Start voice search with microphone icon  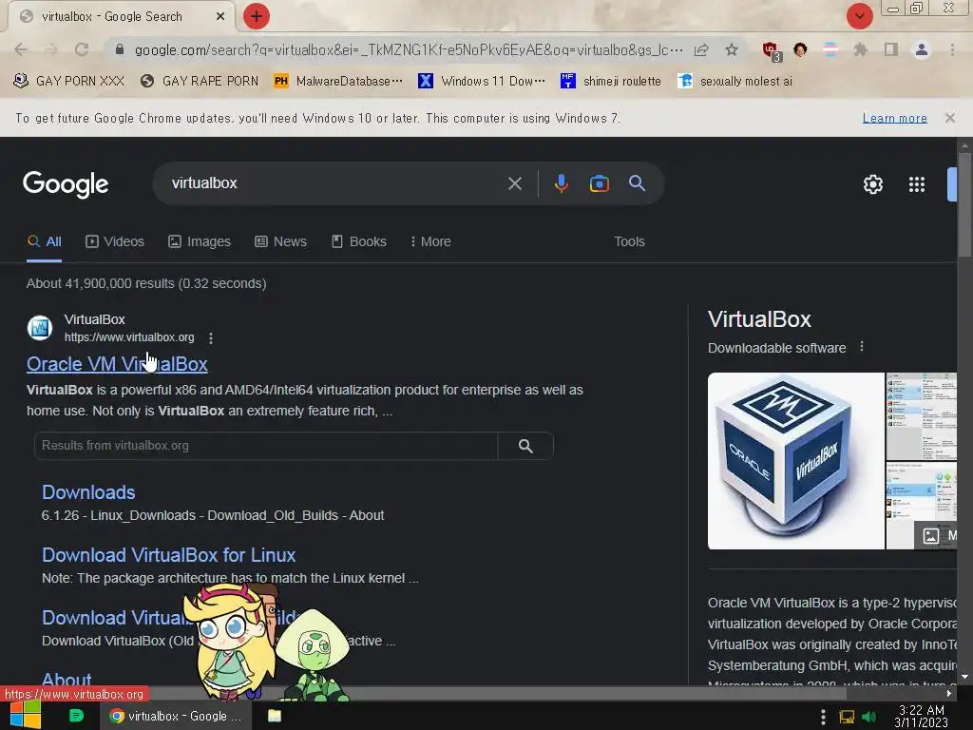click(561, 183)
